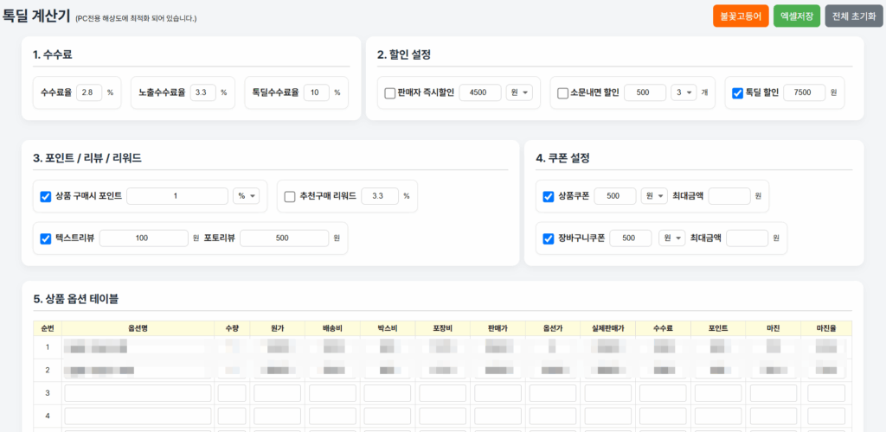Viewport: 886px width, 432px height.
Task: Click the 수수료 column header
Action: coord(663,327)
